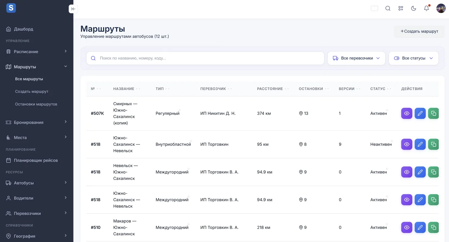Edit route #507K with the pencil icon

[x=420, y=113]
